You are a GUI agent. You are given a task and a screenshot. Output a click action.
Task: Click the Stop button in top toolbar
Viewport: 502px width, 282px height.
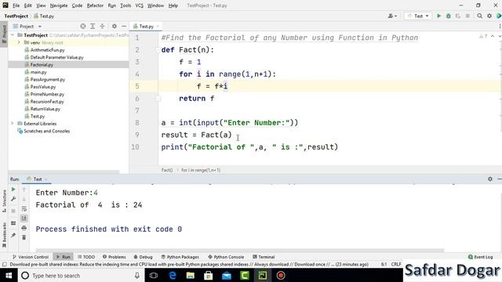pos(467,16)
